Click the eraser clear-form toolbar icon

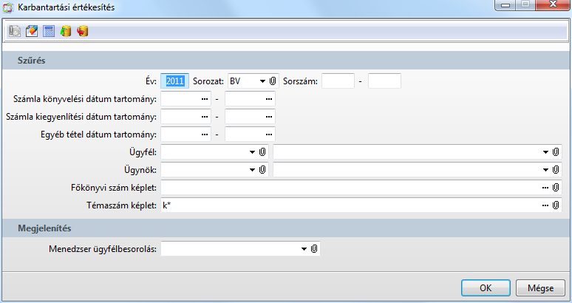32,31
